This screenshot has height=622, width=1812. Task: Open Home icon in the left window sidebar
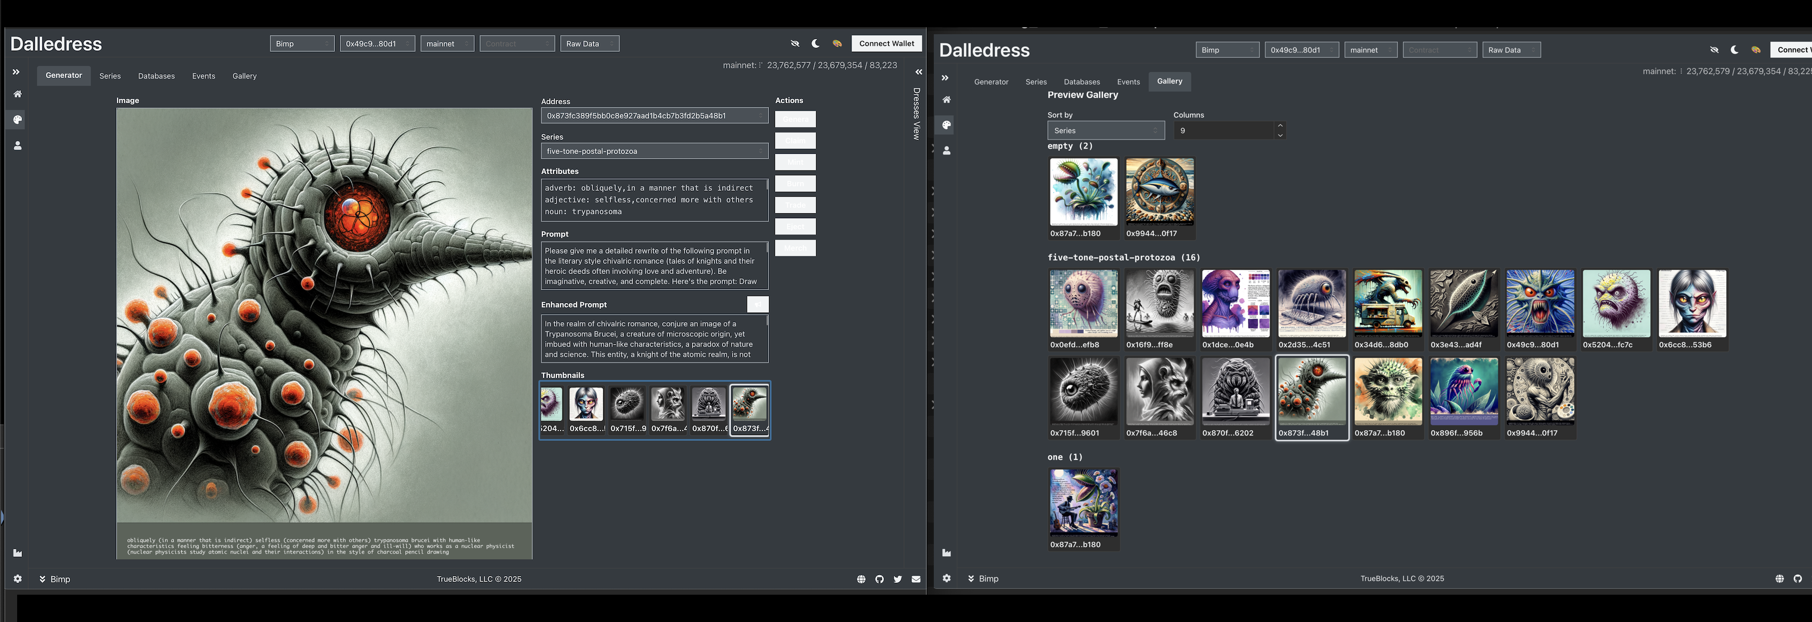[x=18, y=94]
